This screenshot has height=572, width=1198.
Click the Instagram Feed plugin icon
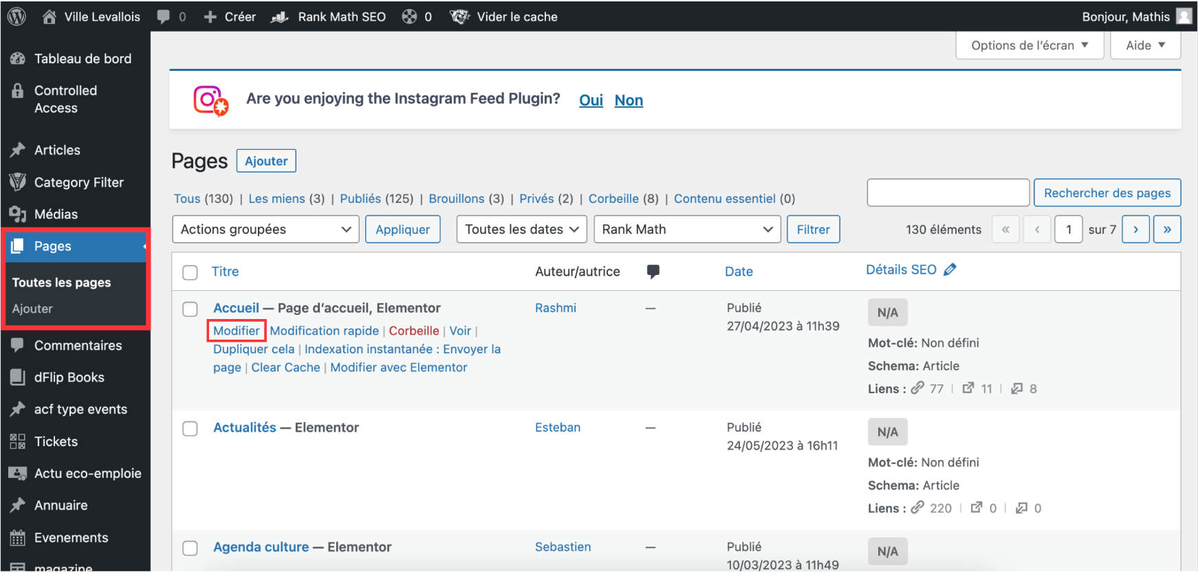pyautogui.click(x=210, y=100)
